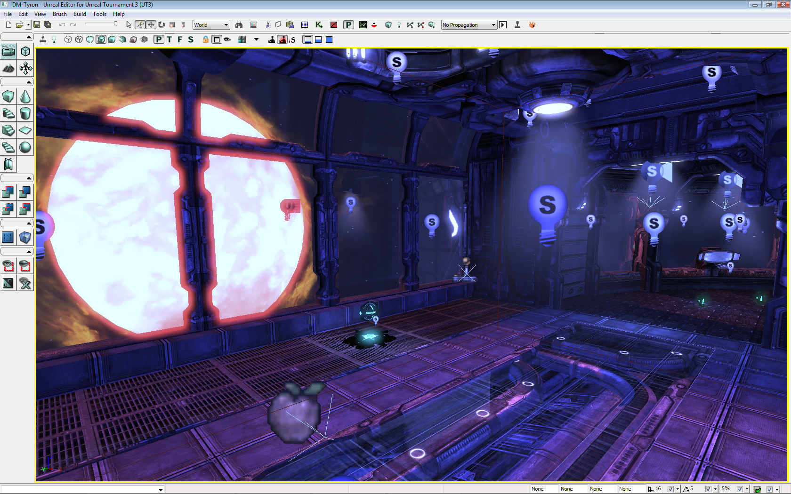The image size is (791, 494).
Task: Create a Cylinder builder brush
Action: click(25, 113)
